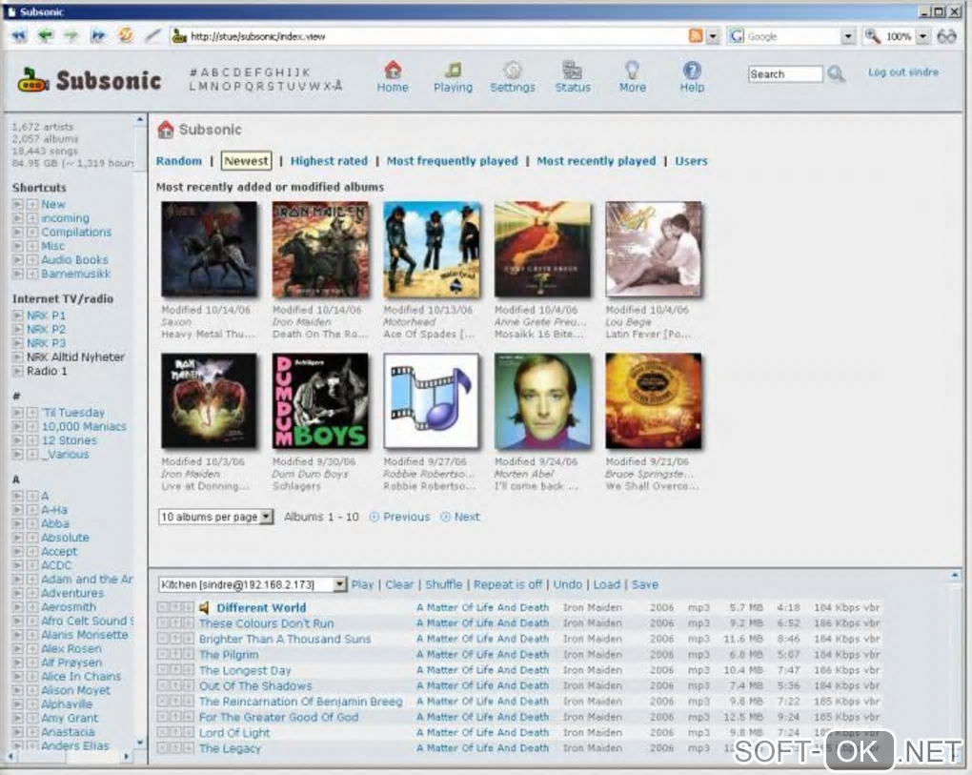Click the Subsonic submarine logo

coord(32,80)
